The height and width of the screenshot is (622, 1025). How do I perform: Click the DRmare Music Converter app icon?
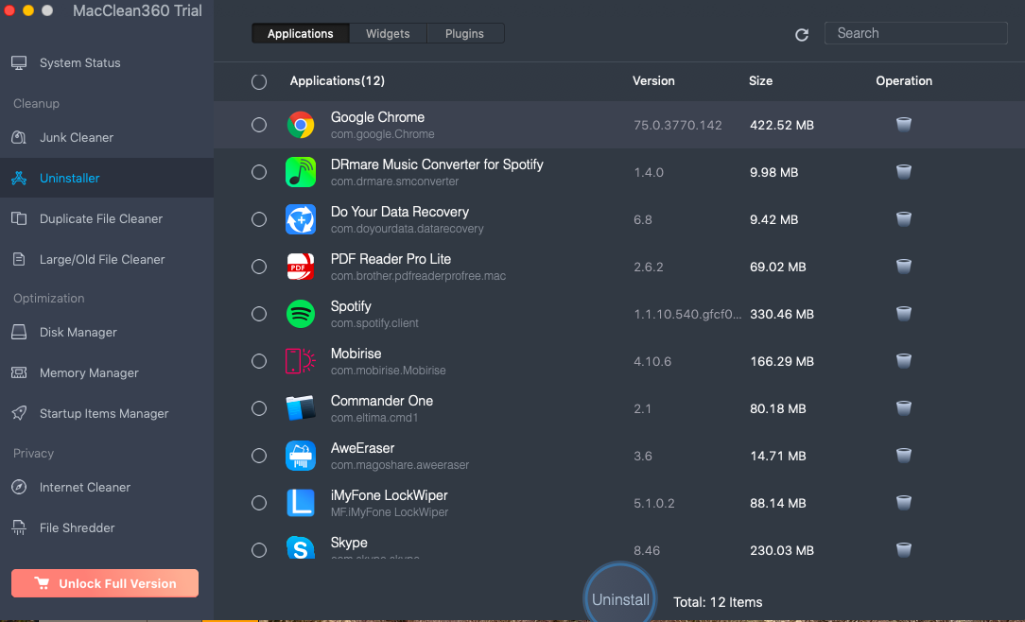tap(301, 172)
